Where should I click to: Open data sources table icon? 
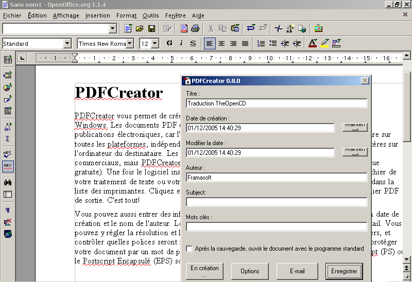[8, 195]
